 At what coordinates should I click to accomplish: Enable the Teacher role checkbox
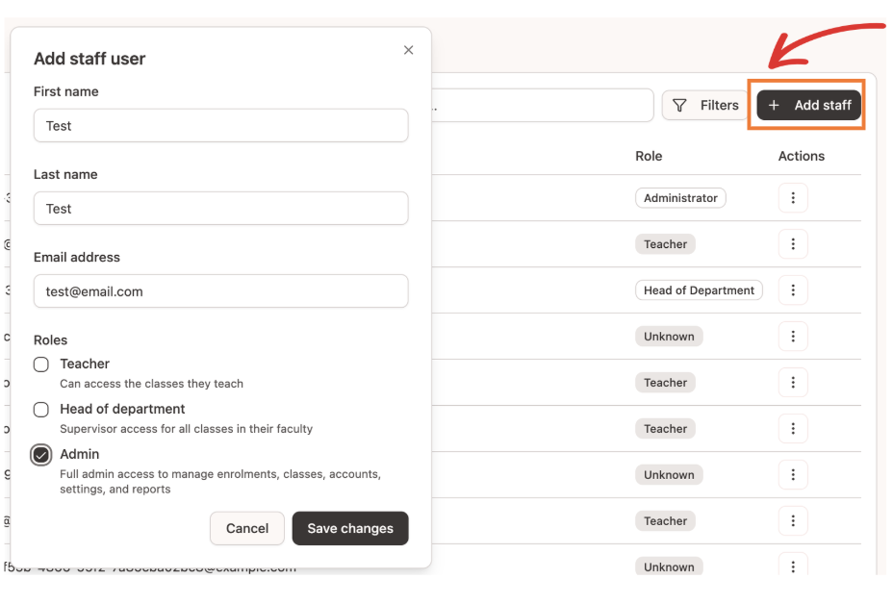[41, 365]
